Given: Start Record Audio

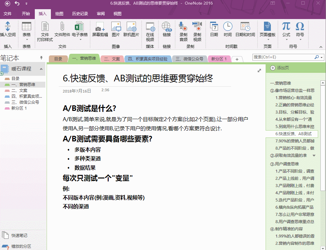Looking at the screenshot, I should (x=184, y=31).
